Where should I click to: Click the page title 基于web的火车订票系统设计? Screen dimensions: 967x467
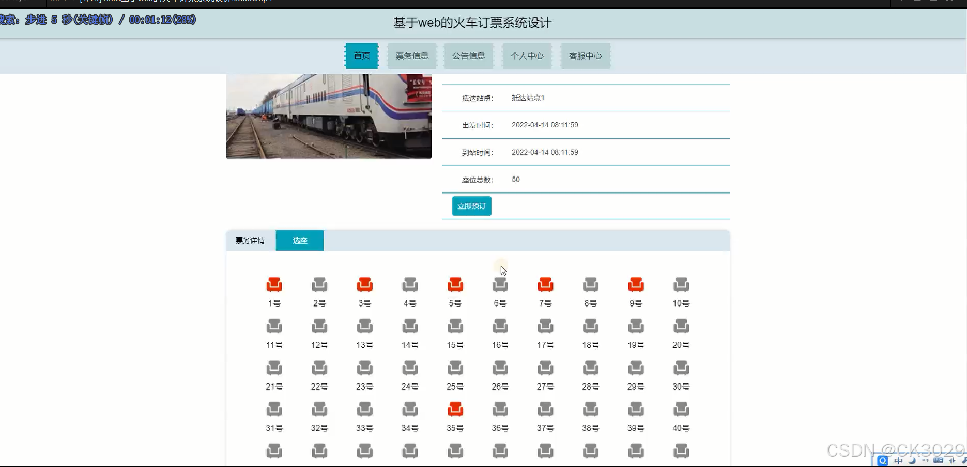coord(472,23)
